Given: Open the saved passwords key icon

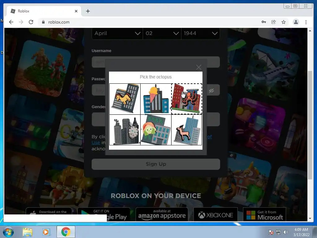Looking at the screenshot, I should (264, 22).
